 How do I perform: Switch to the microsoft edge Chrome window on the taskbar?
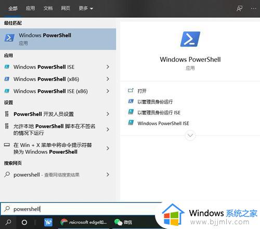click(84, 222)
